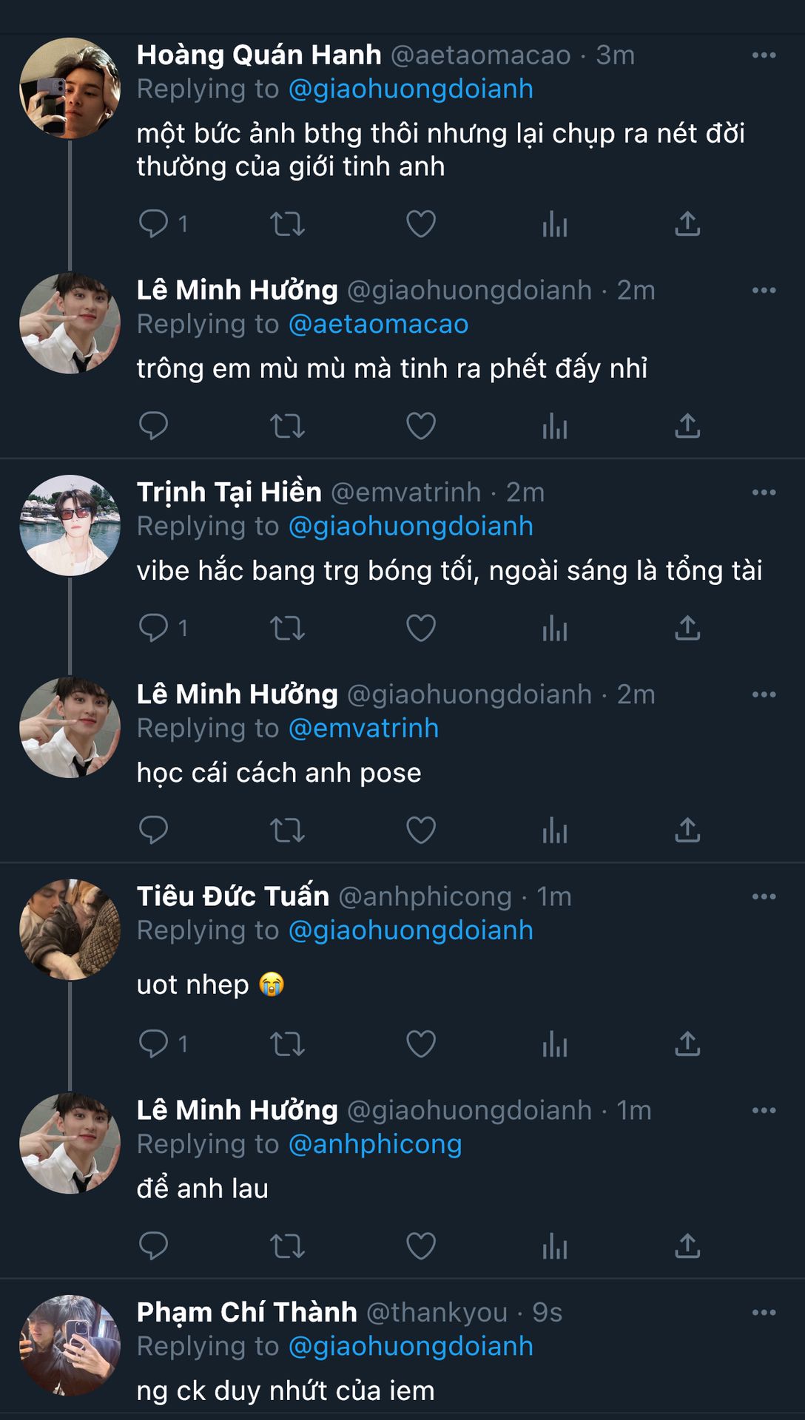Like Trịnh Tại Hiền's 'vibe hắc bang' tweet
The height and width of the screenshot is (1420, 805).
coord(421,628)
